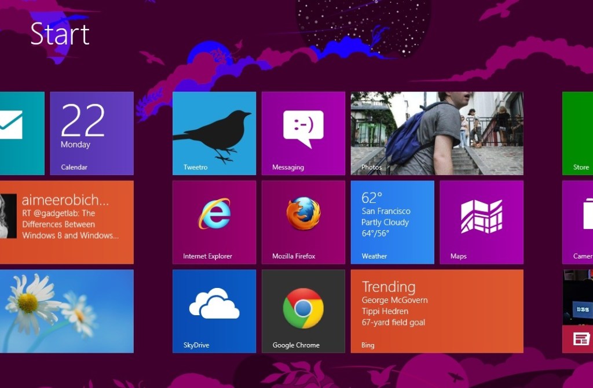Click the 67-yard field goal trending topic
The width and height of the screenshot is (593, 388).
(x=393, y=323)
